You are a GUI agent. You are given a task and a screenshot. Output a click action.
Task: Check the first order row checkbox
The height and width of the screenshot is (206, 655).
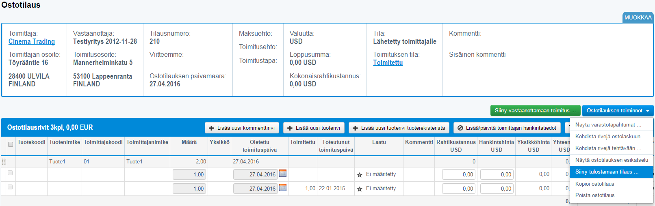10,173
